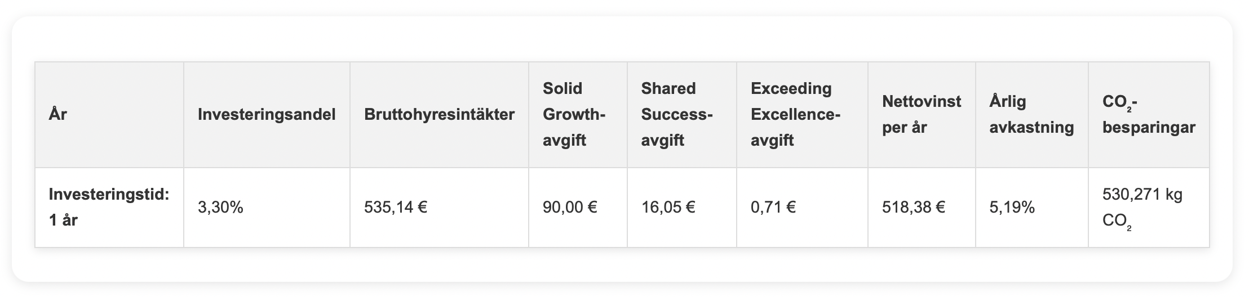Click the Nettovinst per år header
The height and width of the screenshot is (297, 1249).
(922, 115)
